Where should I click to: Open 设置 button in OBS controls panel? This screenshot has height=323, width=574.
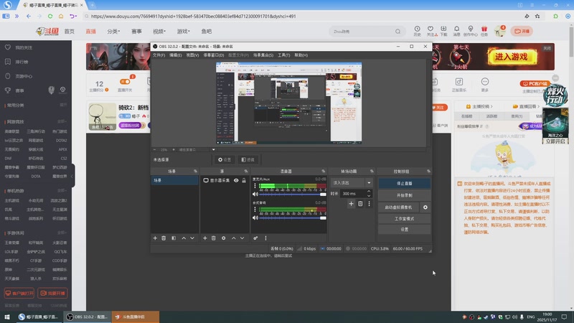tap(404, 229)
